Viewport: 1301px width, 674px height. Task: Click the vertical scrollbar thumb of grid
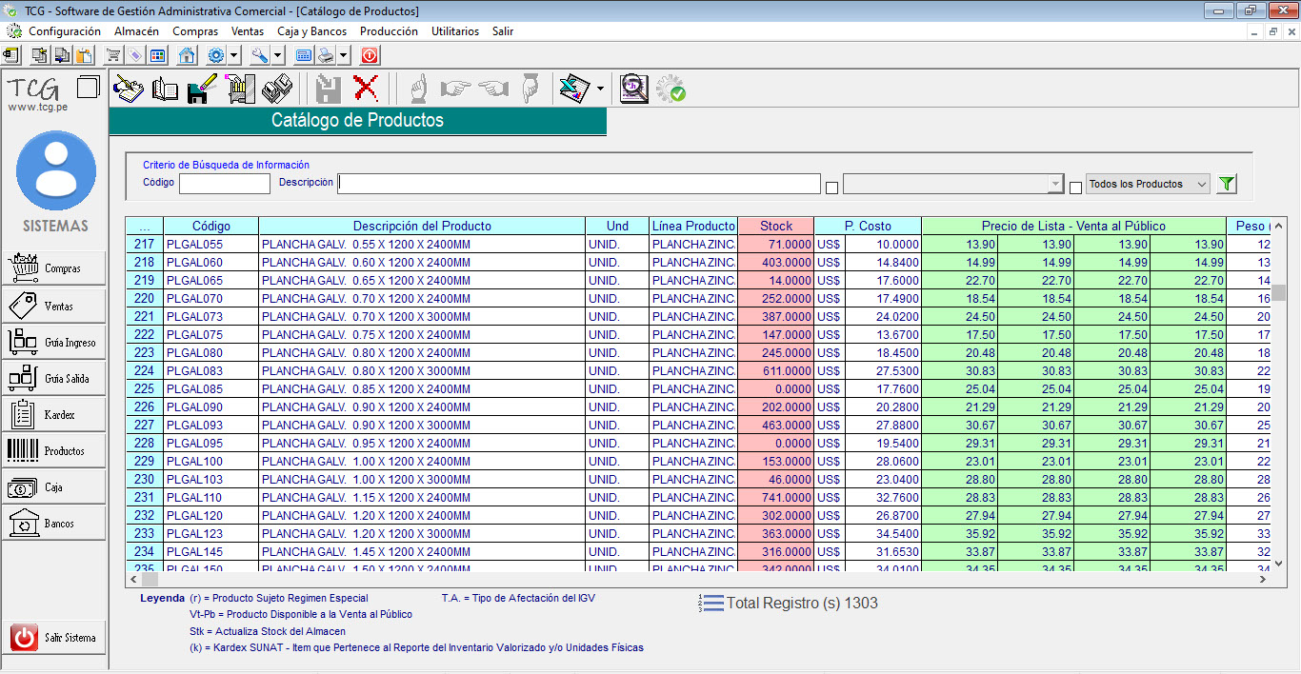1279,292
